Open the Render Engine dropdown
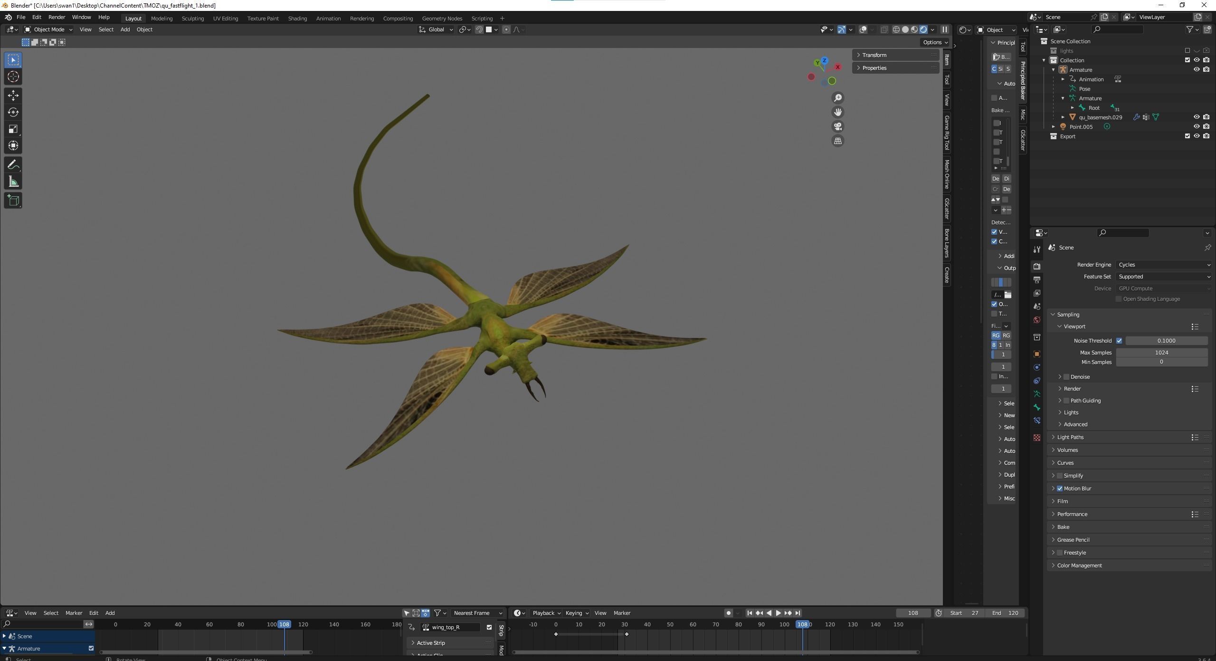This screenshot has width=1216, height=661. 1164,265
